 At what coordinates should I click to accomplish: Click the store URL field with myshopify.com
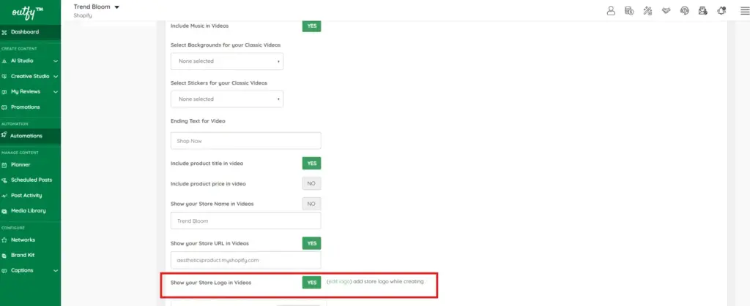pos(246,260)
